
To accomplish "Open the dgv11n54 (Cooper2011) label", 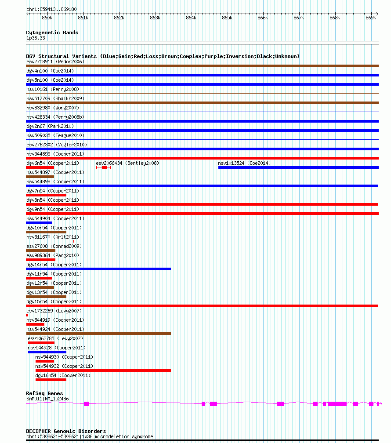I will (x=54, y=274).
